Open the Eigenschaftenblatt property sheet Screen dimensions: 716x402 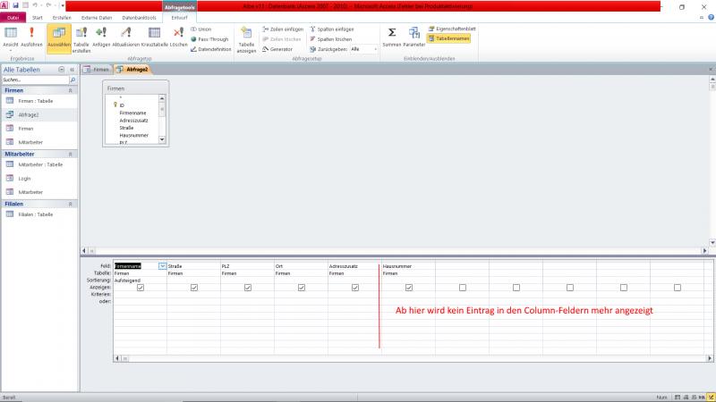pos(452,29)
